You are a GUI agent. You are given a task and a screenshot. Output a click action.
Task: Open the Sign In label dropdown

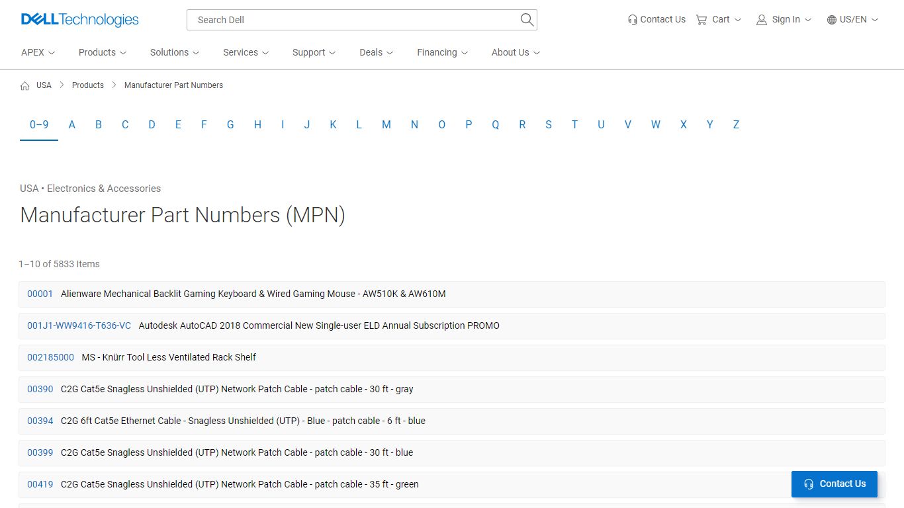786,20
